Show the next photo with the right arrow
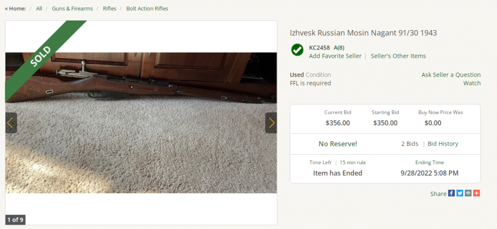The width and height of the screenshot is (497, 229). tap(271, 123)
